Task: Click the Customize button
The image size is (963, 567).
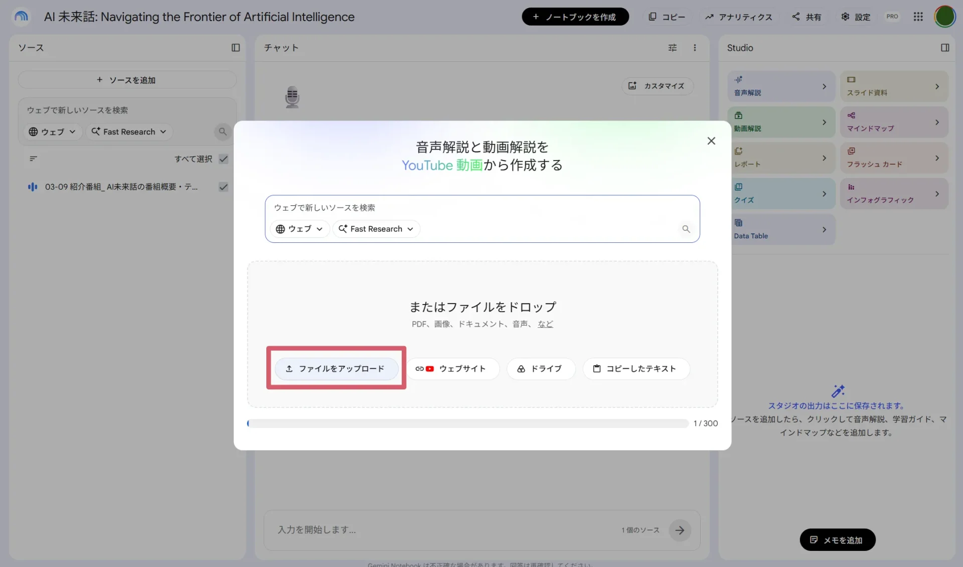Action: point(658,86)
